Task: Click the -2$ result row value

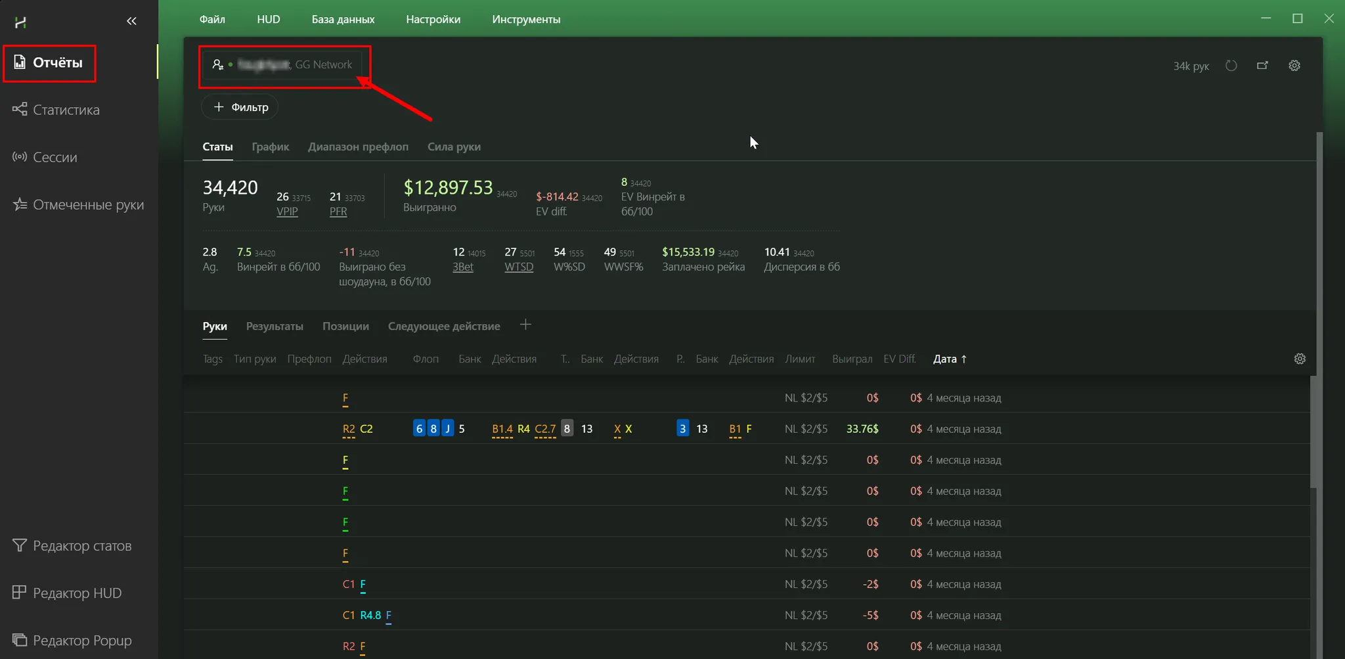Action: [x=871, y=584]
